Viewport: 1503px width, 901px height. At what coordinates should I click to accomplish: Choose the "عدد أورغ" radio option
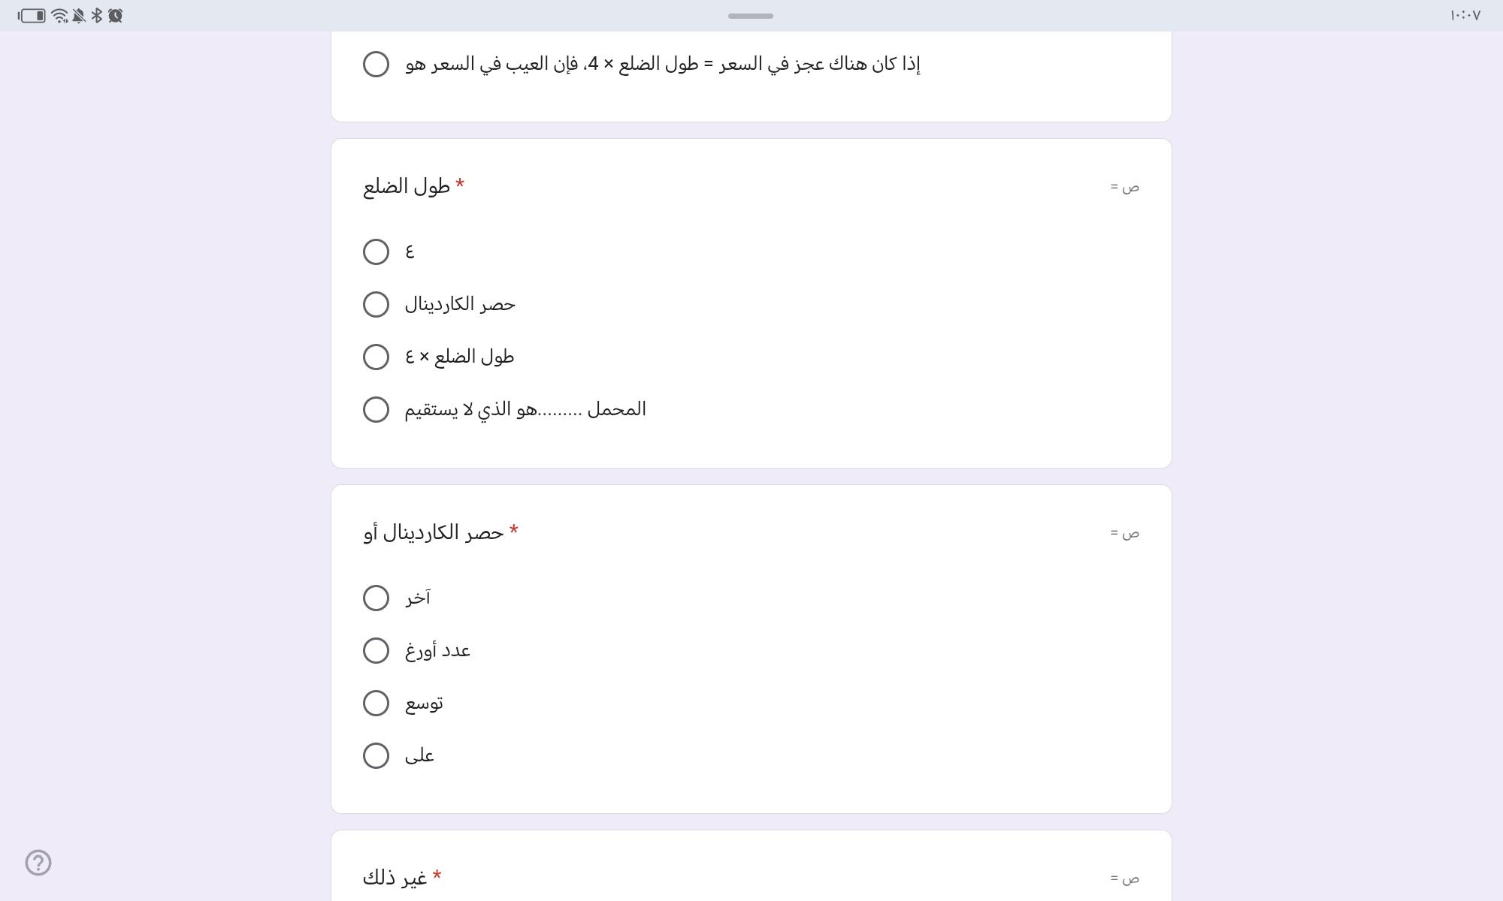(376, 650)
